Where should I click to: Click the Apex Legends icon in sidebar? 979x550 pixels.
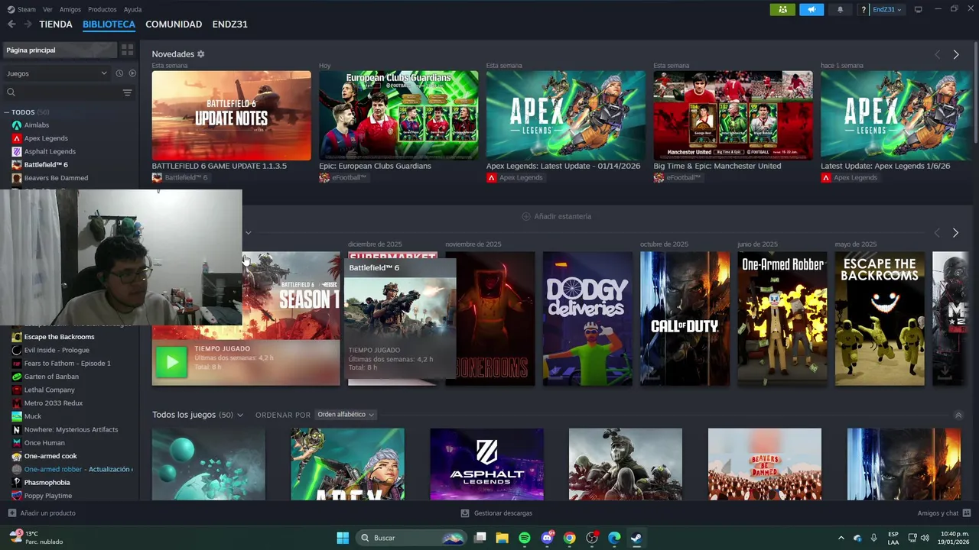[17, 138]
